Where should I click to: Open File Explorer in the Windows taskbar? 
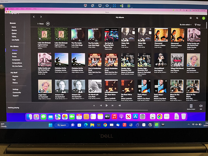92,125
